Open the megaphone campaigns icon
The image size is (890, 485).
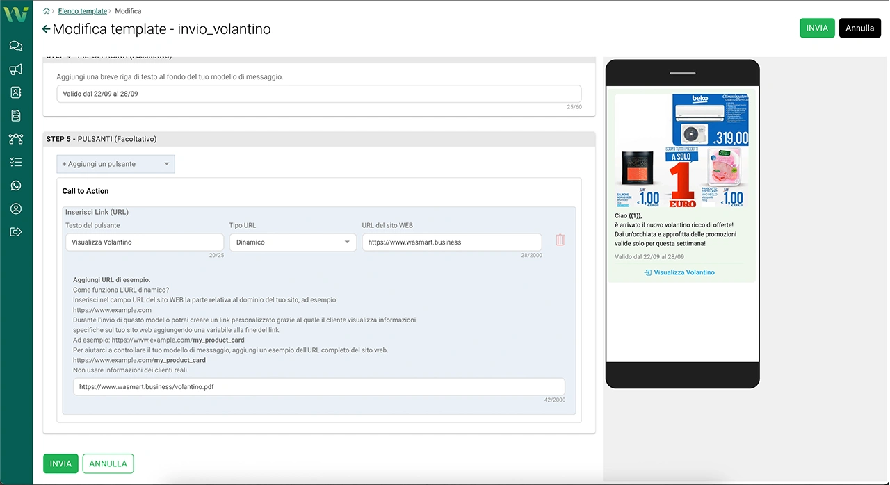coord(16,69)
